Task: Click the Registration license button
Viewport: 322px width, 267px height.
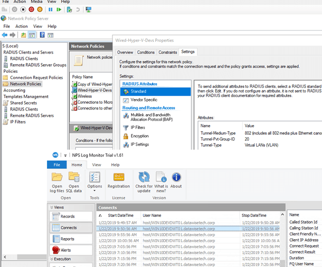Action: (119, 180)
